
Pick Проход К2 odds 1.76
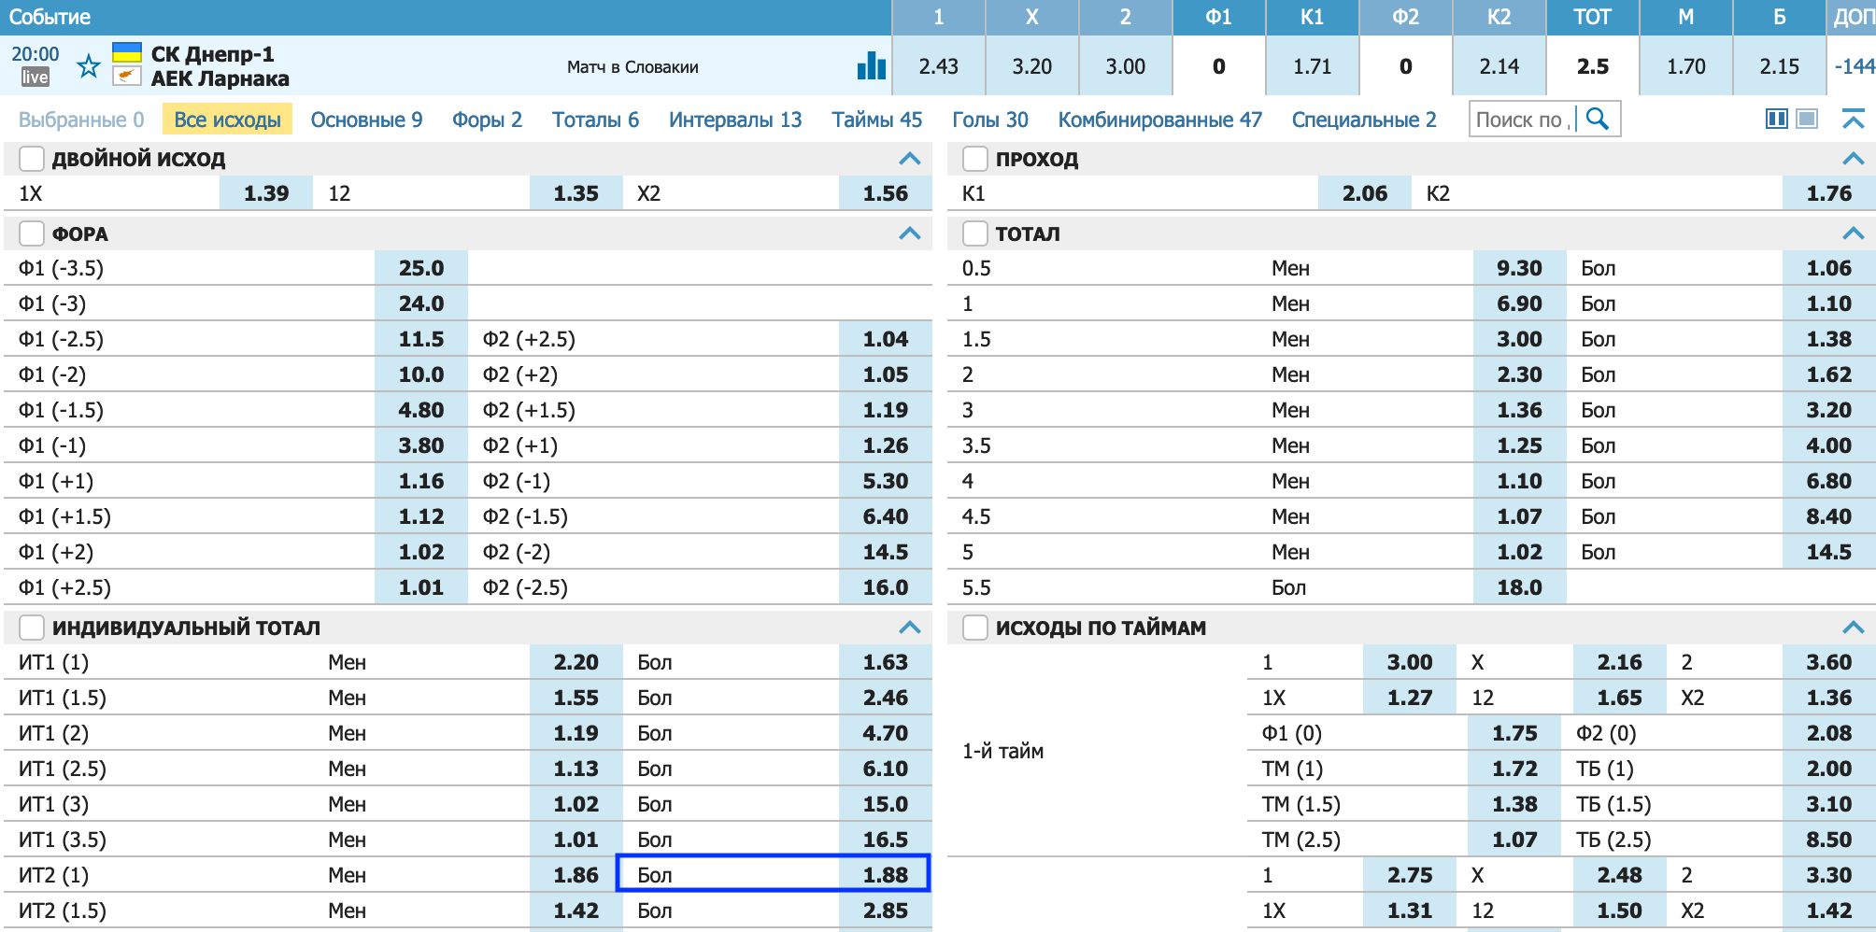(x=1829, y=193)
